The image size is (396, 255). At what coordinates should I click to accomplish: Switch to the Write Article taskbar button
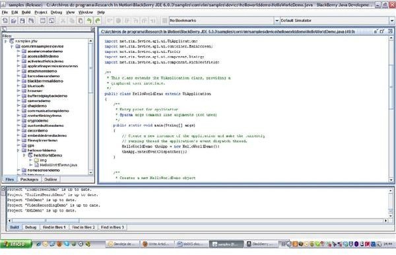(x=158, y=244)
